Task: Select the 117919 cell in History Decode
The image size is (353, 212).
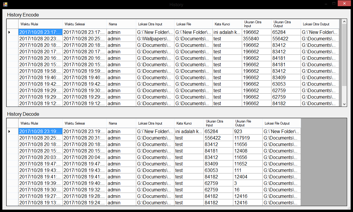Action: click(x=248, y=138)
